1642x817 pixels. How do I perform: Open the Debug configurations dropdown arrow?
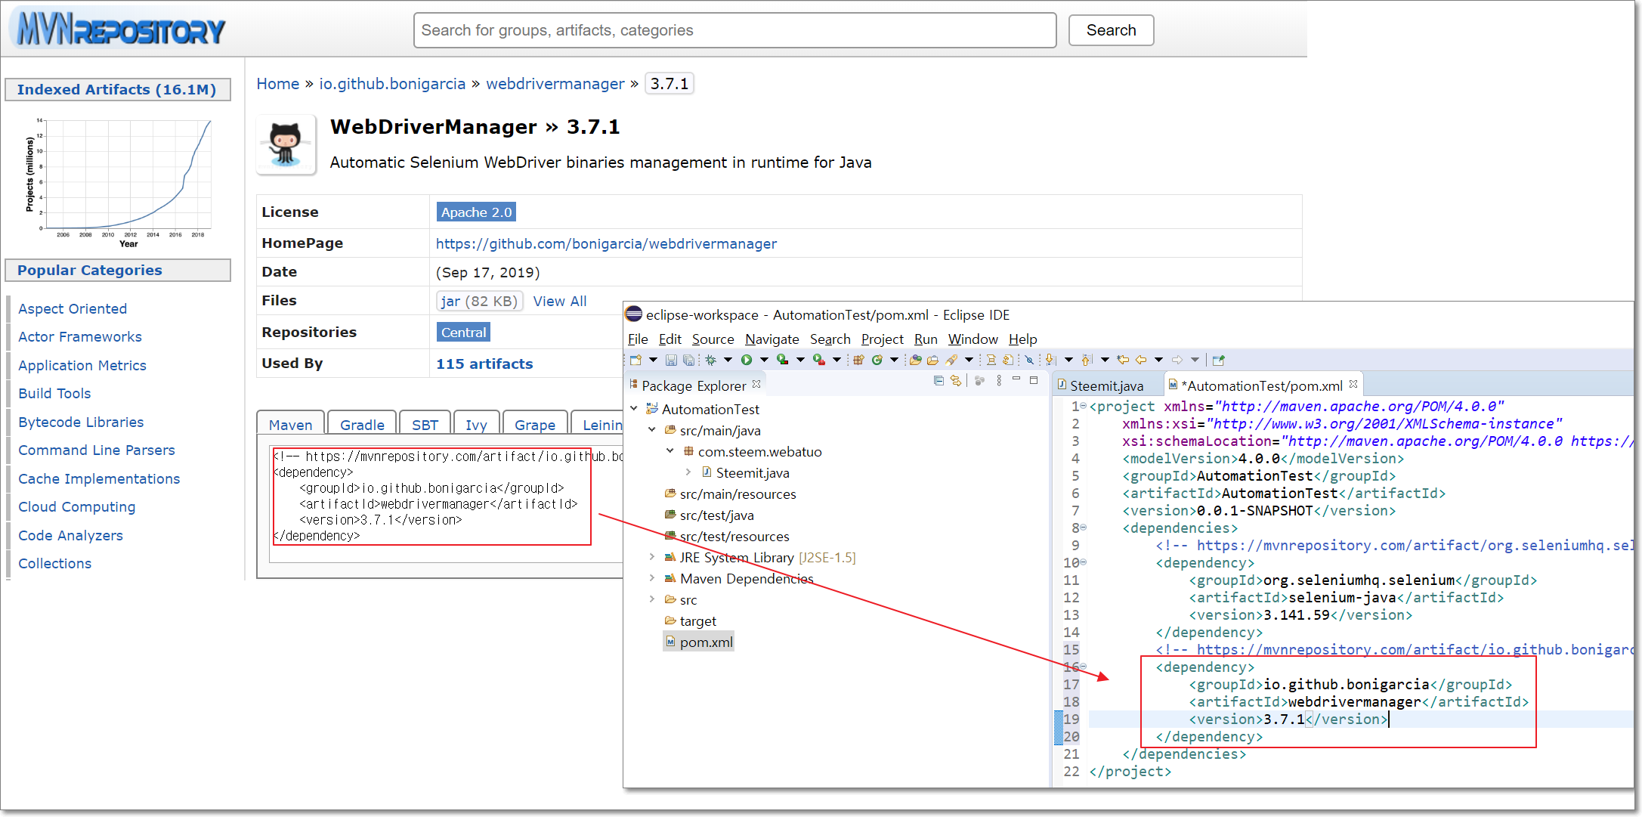click(728, 360)
